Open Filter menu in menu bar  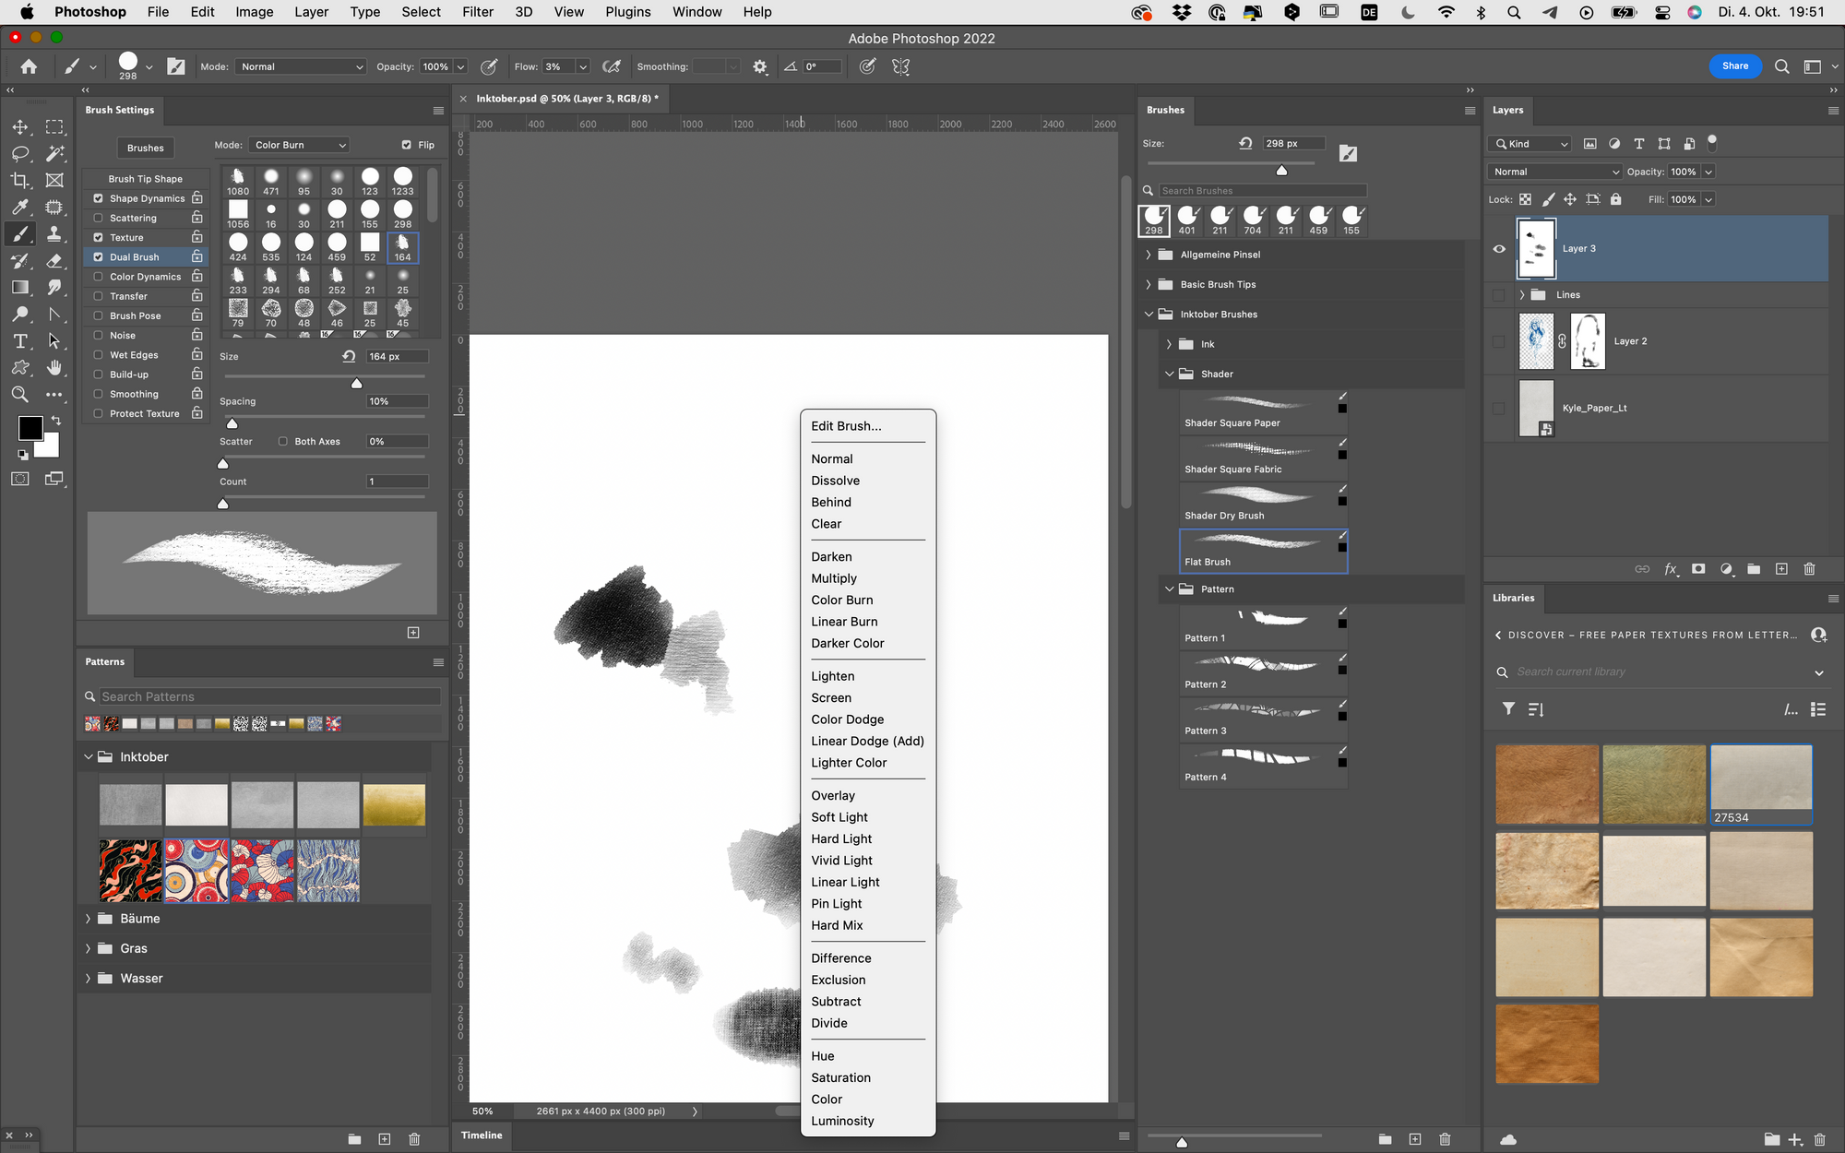(478, 12)
